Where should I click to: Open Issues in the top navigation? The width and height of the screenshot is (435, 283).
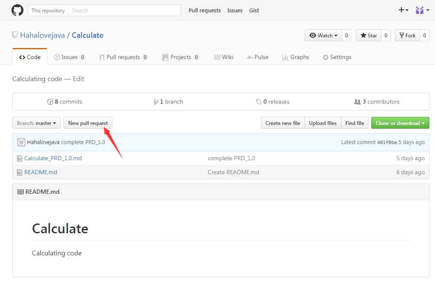click(235, 10)
